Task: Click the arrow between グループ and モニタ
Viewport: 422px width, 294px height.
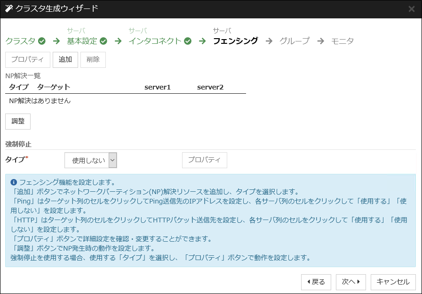Action: click(x=319, y=41)
